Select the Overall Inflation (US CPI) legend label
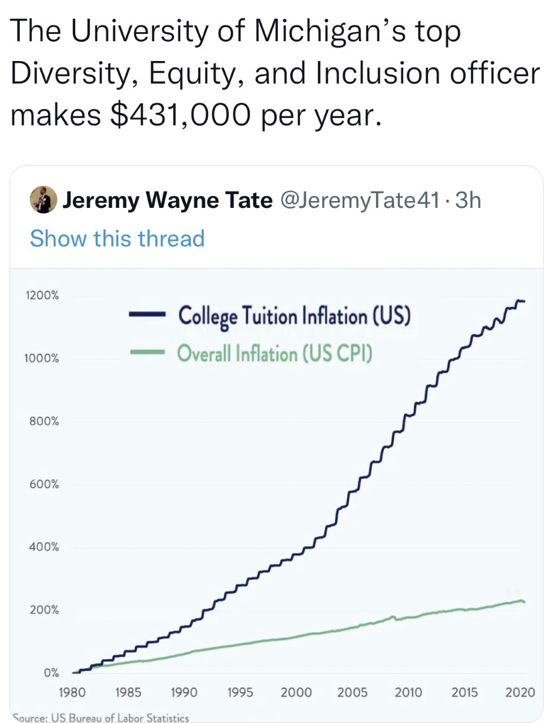560x723 pixels. [275, 354]
